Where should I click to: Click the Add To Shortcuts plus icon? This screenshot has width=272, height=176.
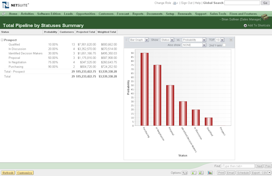[x=245, y=26]
